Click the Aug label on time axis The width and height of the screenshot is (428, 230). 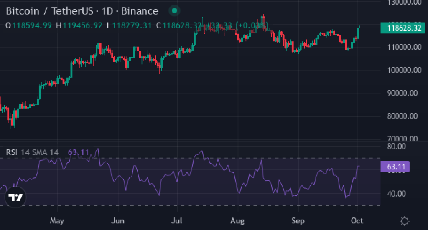click(x=237, y=220)
